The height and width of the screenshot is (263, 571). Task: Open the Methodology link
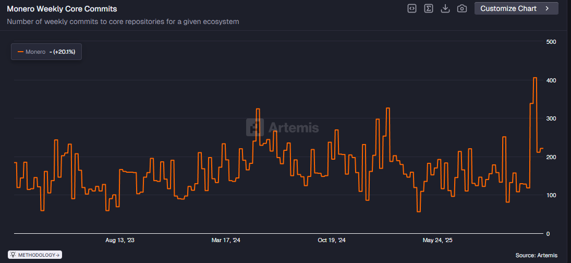point(37,255)
